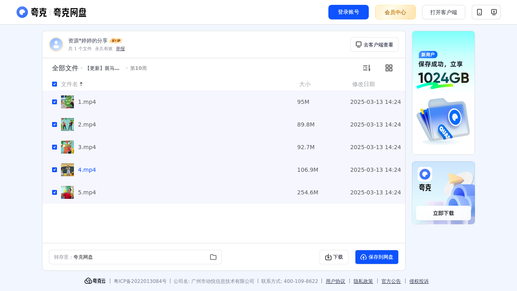Click the sharer's avatar icon
517x291 pixels.
click(x=56, y=44)
